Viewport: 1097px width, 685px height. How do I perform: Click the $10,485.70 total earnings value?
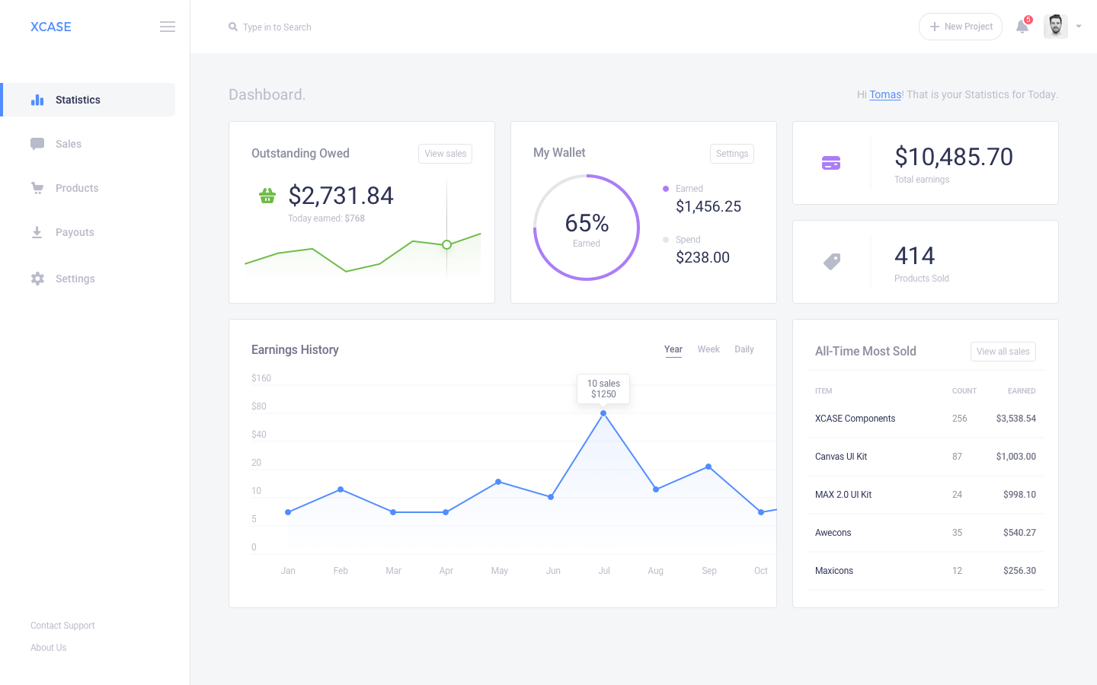[x=954, y=157]
